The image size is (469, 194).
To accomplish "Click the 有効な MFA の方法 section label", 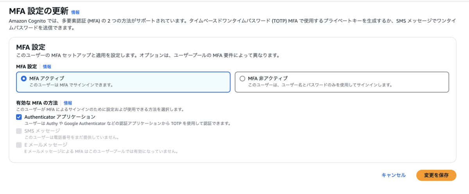I will click(x=37, y=103).
